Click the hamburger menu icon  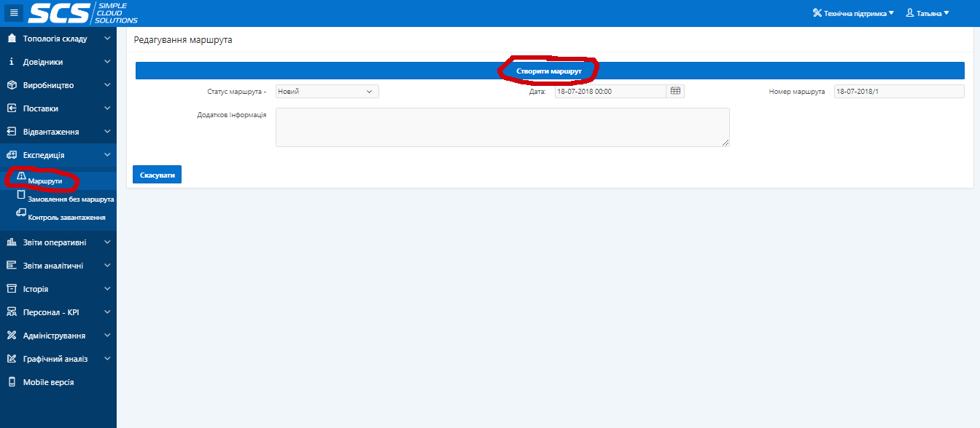pos(14,12)
